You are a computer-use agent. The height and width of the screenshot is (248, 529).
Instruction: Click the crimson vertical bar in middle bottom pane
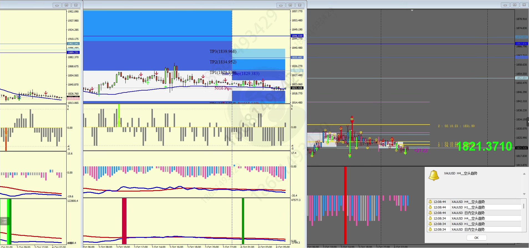click(x=124, y=221)
